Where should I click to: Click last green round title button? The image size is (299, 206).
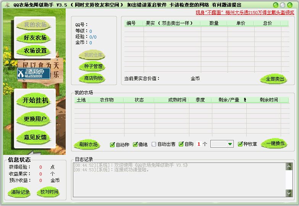tap(290, 5)
